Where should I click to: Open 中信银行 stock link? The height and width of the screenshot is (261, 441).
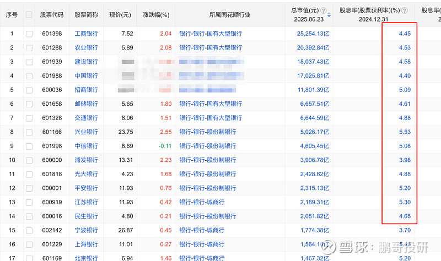(x=86, y=146)
